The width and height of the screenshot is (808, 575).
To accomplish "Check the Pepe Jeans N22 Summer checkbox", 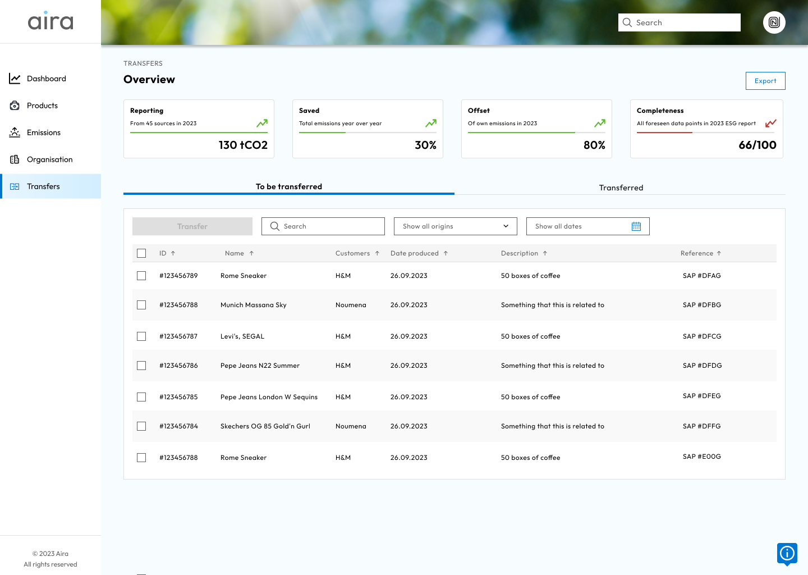I will (x=141, y=366).
